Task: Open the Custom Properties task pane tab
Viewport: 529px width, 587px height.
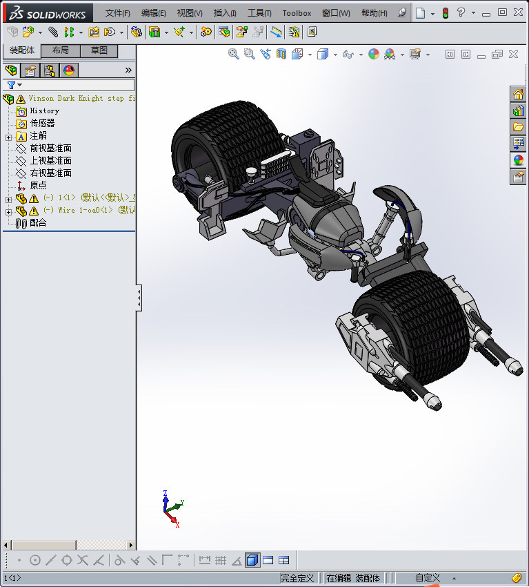Action: 518,177
